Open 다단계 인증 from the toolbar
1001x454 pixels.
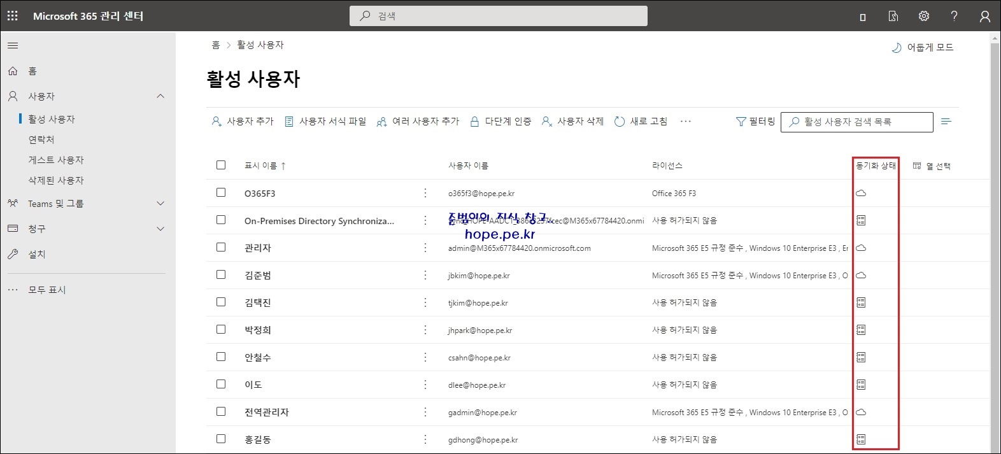tap(500, 122)
